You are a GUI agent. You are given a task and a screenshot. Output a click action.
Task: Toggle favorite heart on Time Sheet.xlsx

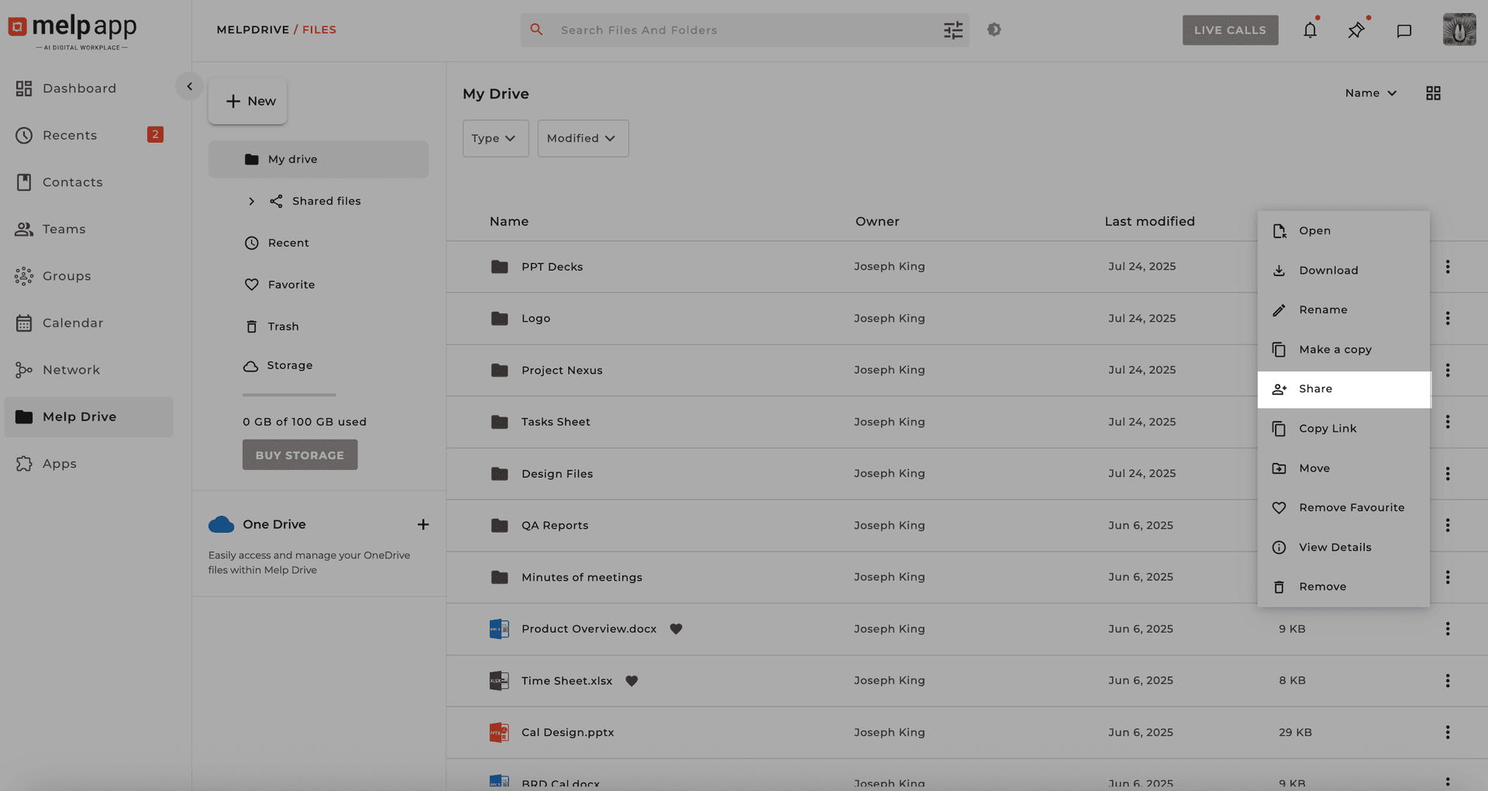632,681
